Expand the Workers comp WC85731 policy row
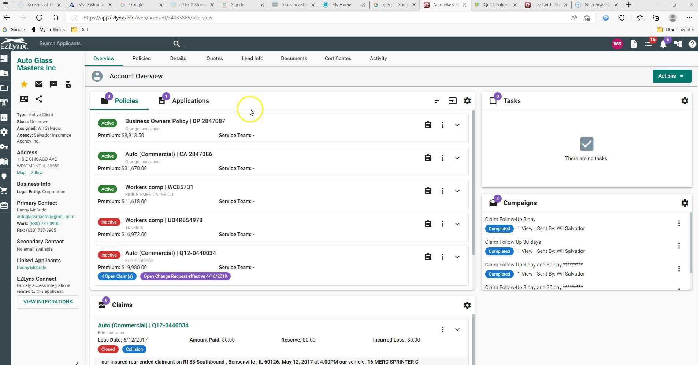Screen dimensions: 698x365 pyautogui.click(x=457, y=191)
